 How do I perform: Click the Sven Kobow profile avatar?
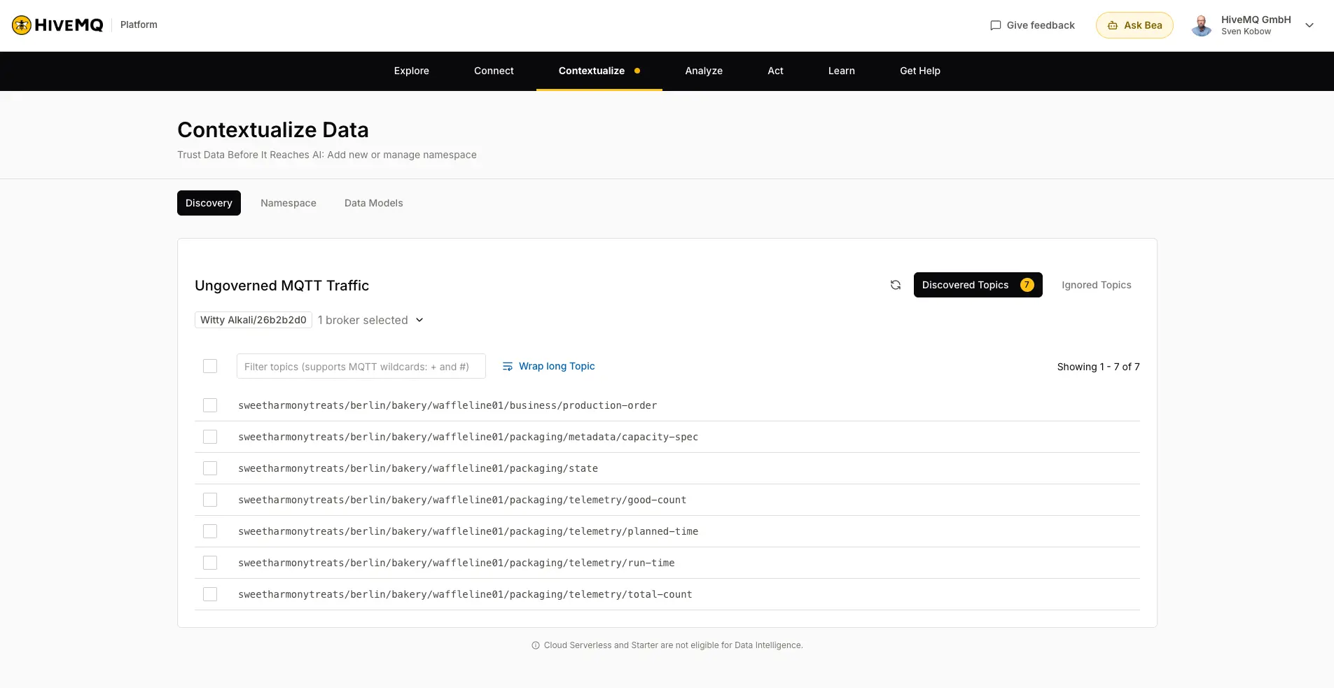point(1202,25)
